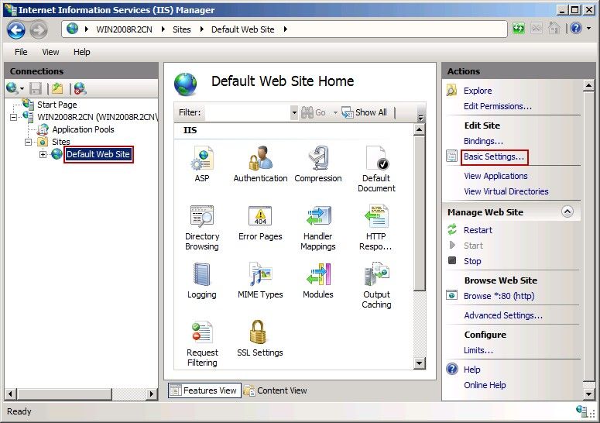Viewport: 600px width, 423px height.
Task: Open Online Help link
Action: tap(485, 385)
